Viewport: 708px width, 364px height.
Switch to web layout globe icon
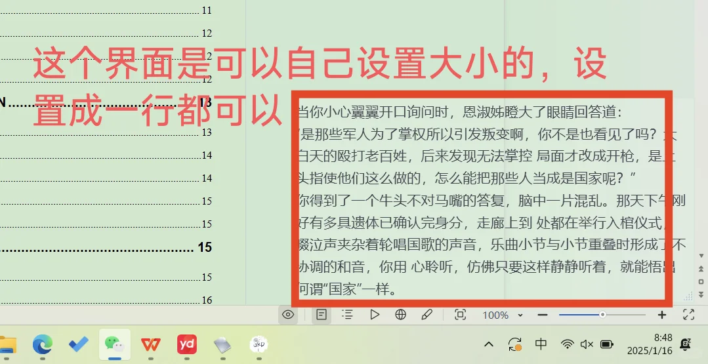pyautogui.click(x=400, y=314)
